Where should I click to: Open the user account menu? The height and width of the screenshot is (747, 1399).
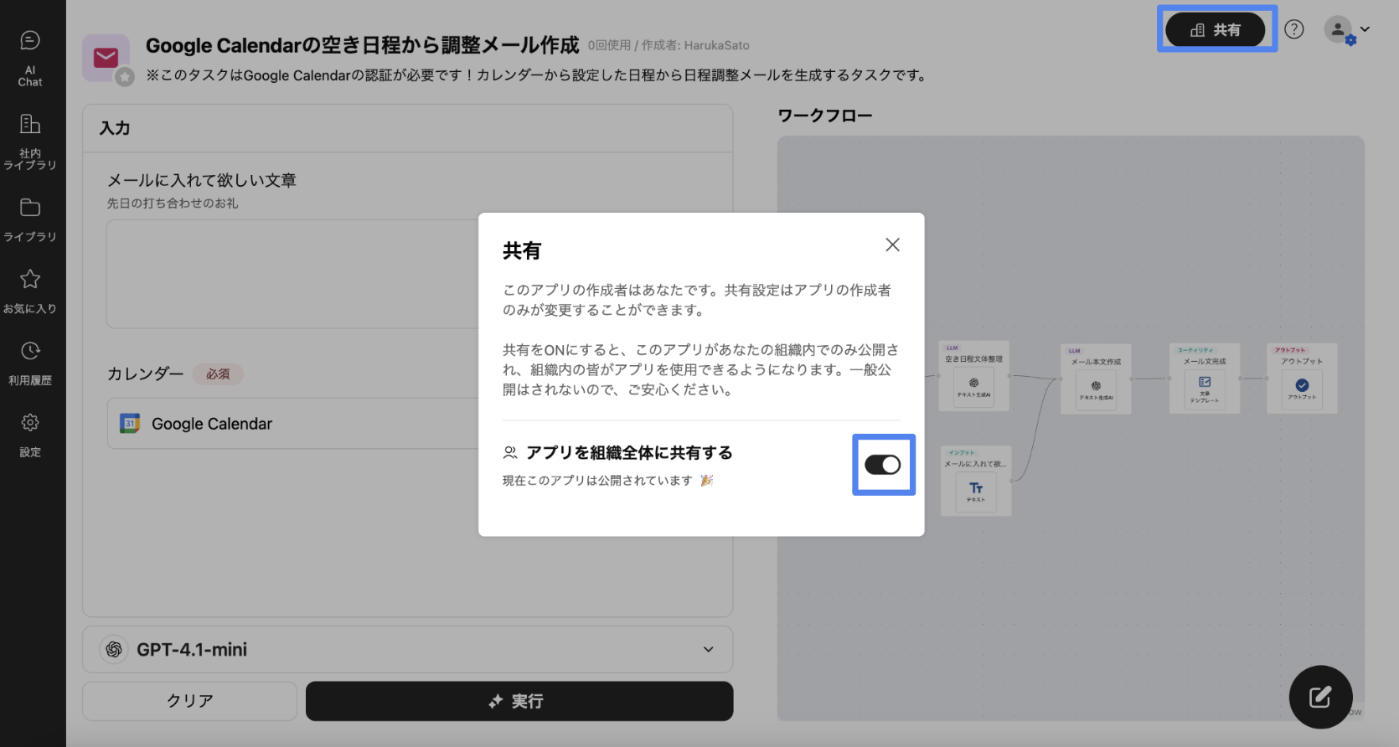[x=1345, y=30]
